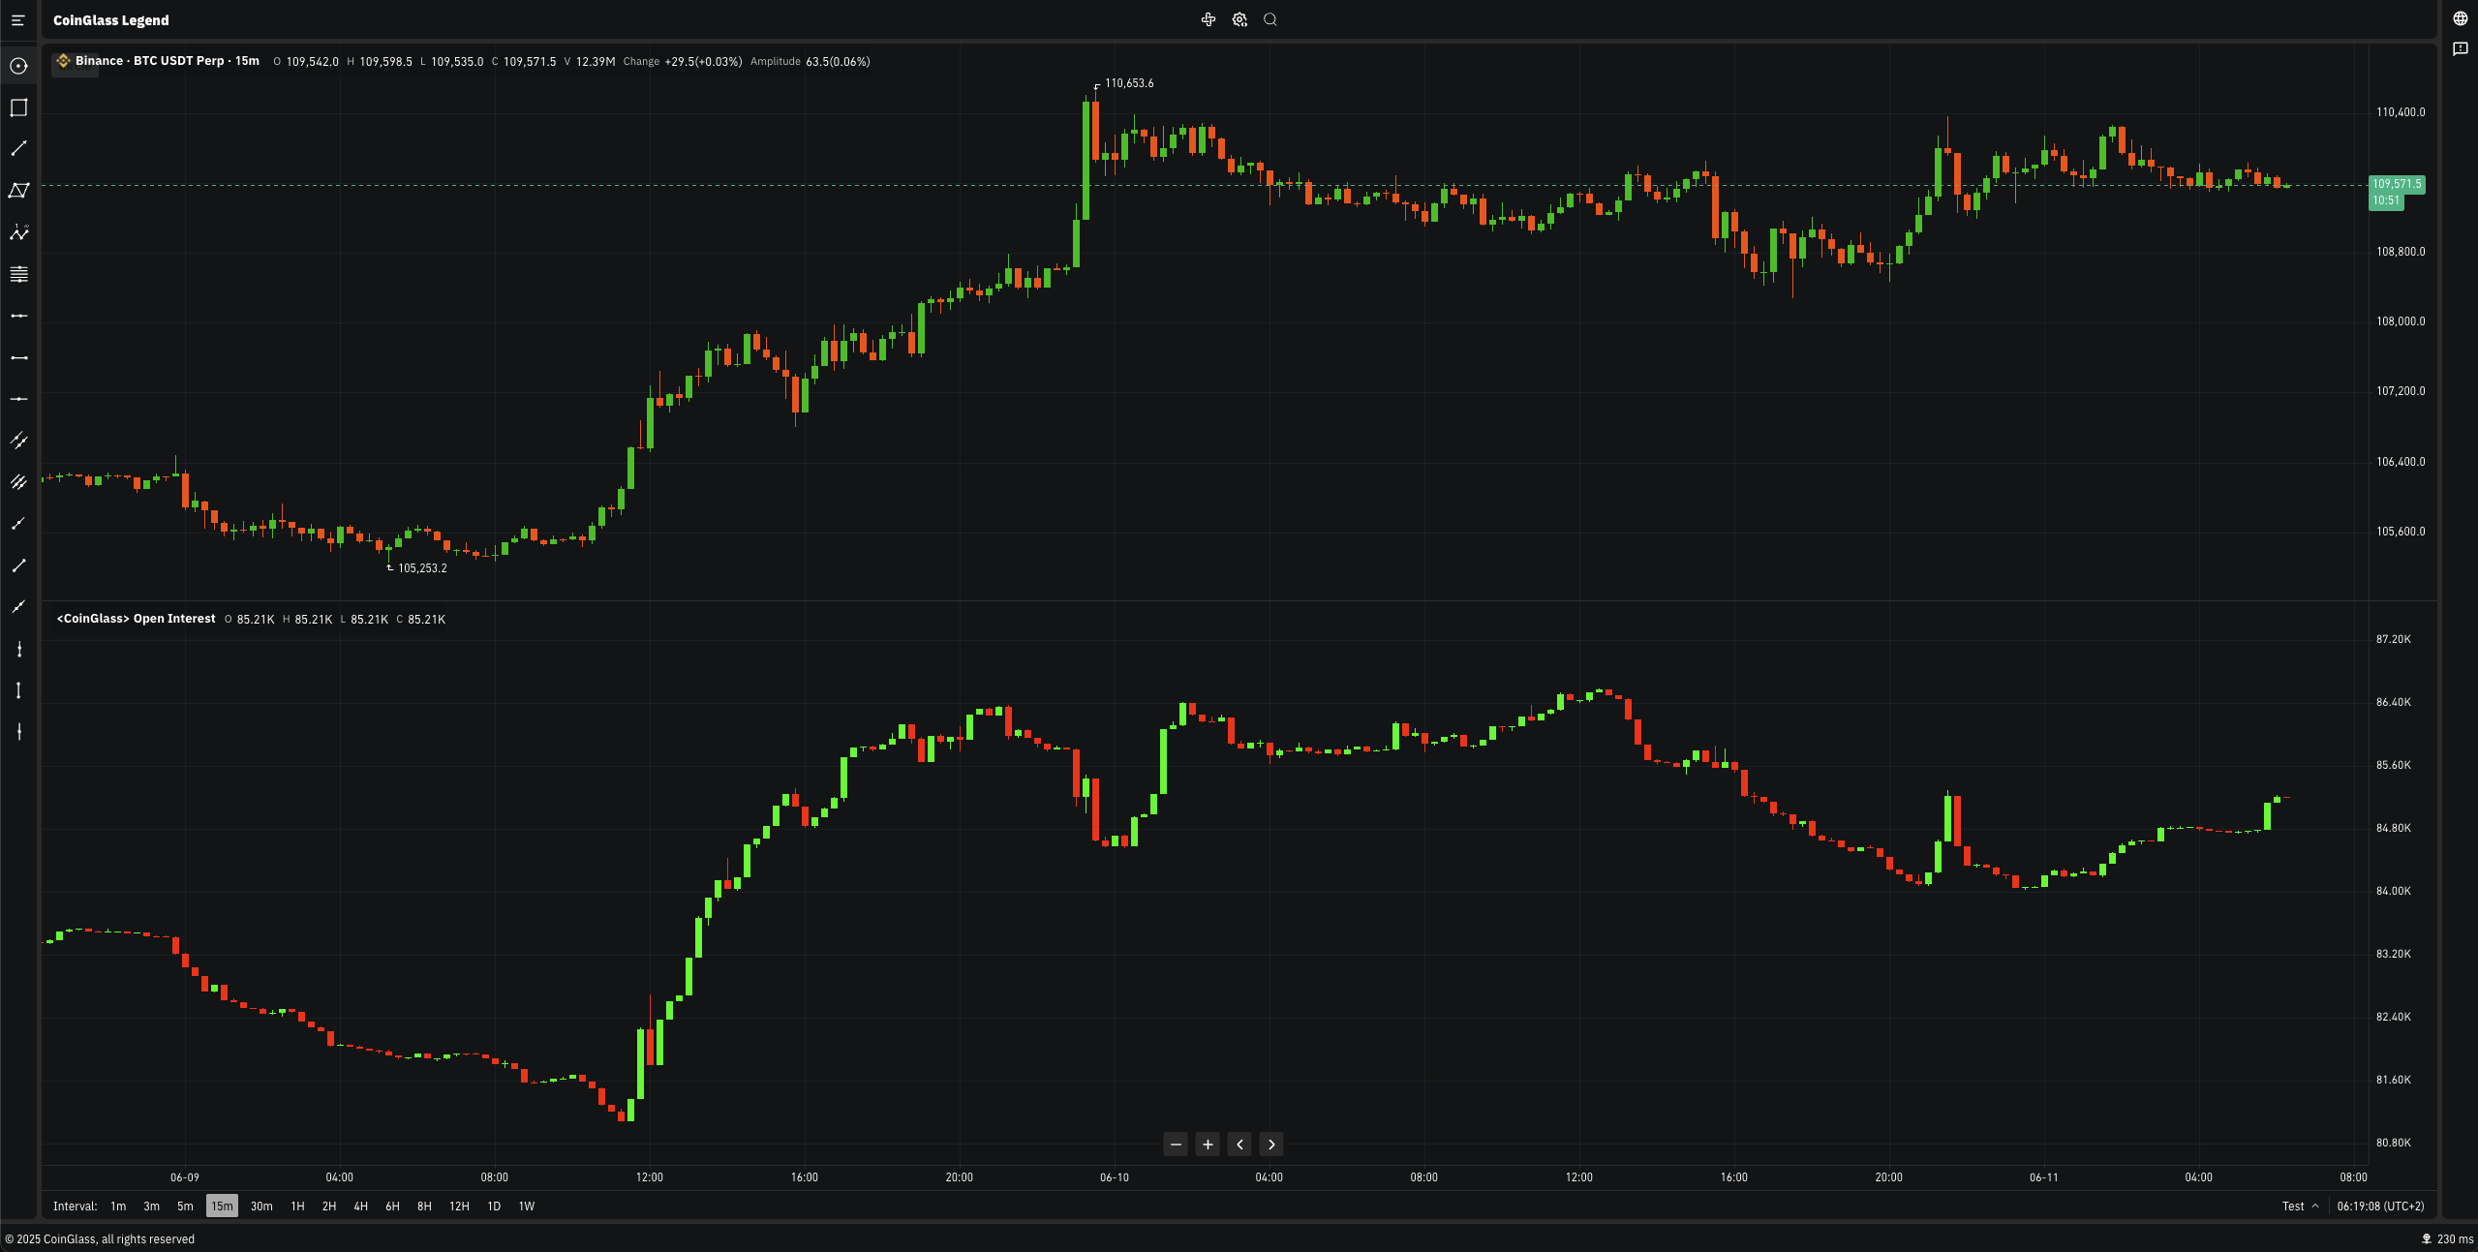
Task: Select the 5m interval
Action: (185, 1206)
